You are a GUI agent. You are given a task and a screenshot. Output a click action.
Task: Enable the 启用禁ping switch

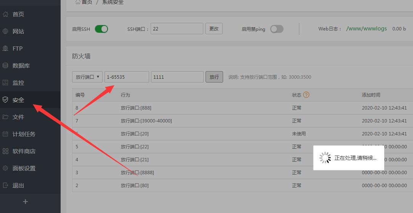pos(277,29)
